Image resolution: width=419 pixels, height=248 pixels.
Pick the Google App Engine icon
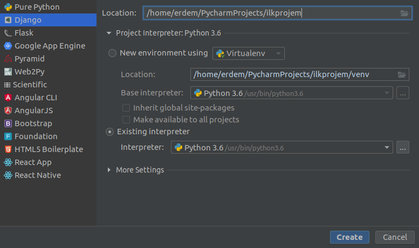coord(8,46)
